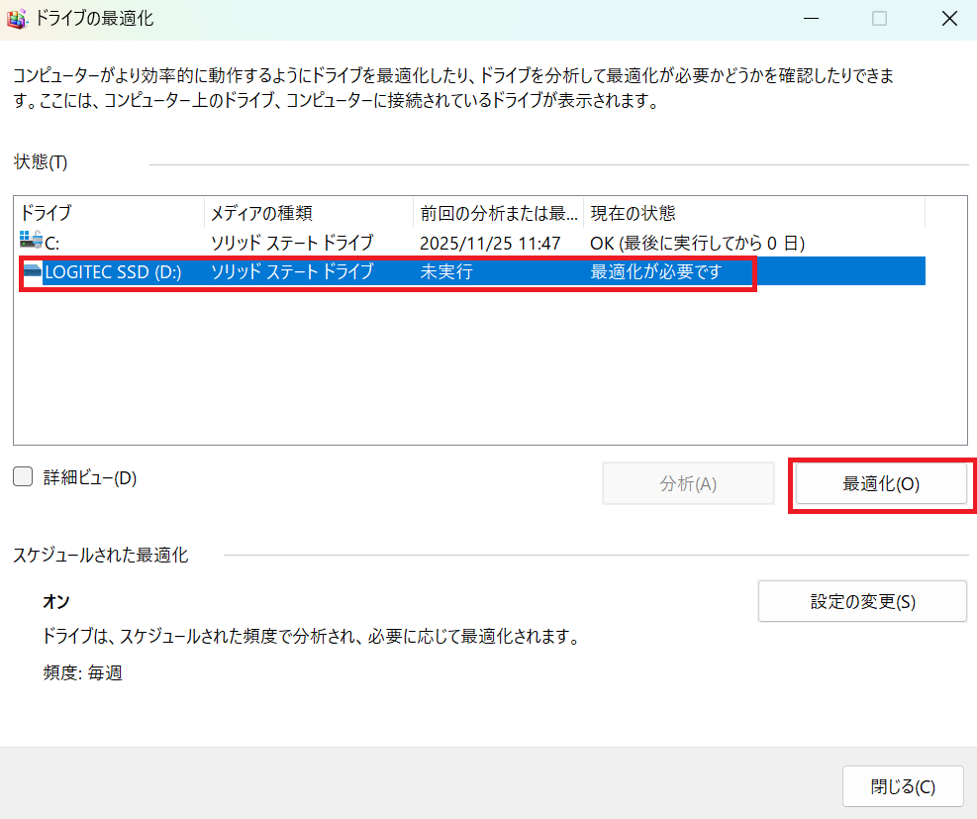Open 設定の変更(S) schedule settings
This screenshot has height=819, width=977.
pos(861,601)
